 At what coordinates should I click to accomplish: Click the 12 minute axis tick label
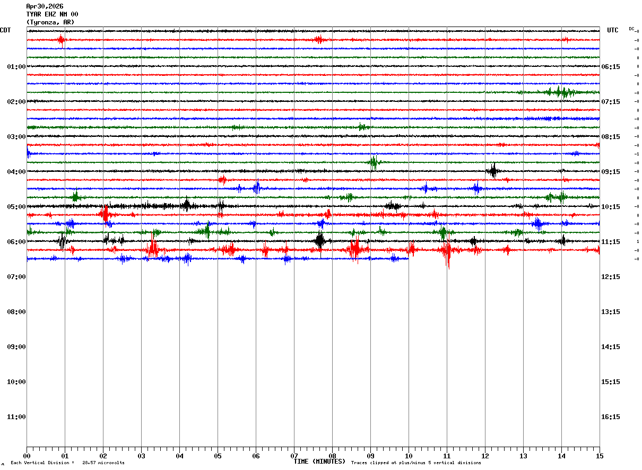tap(485, 456)
